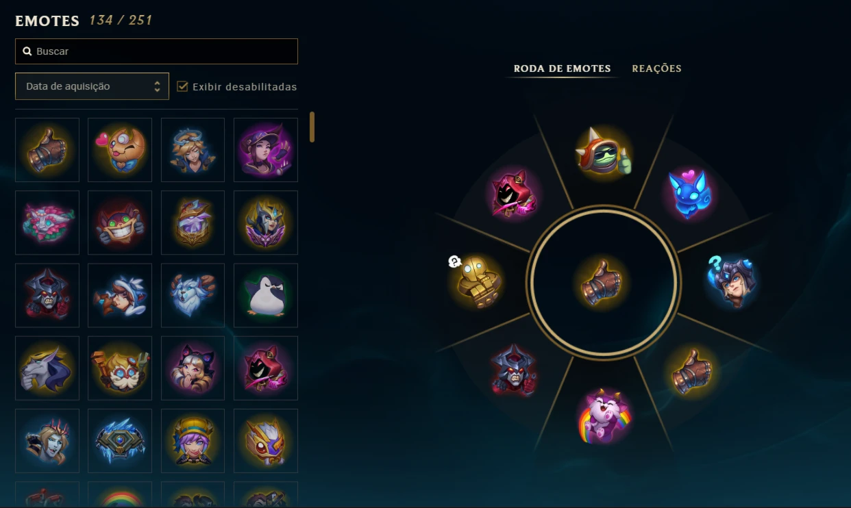Click the sort dropdown arrows
Screen dimensions: 851x508
click(x=157, y=87)
